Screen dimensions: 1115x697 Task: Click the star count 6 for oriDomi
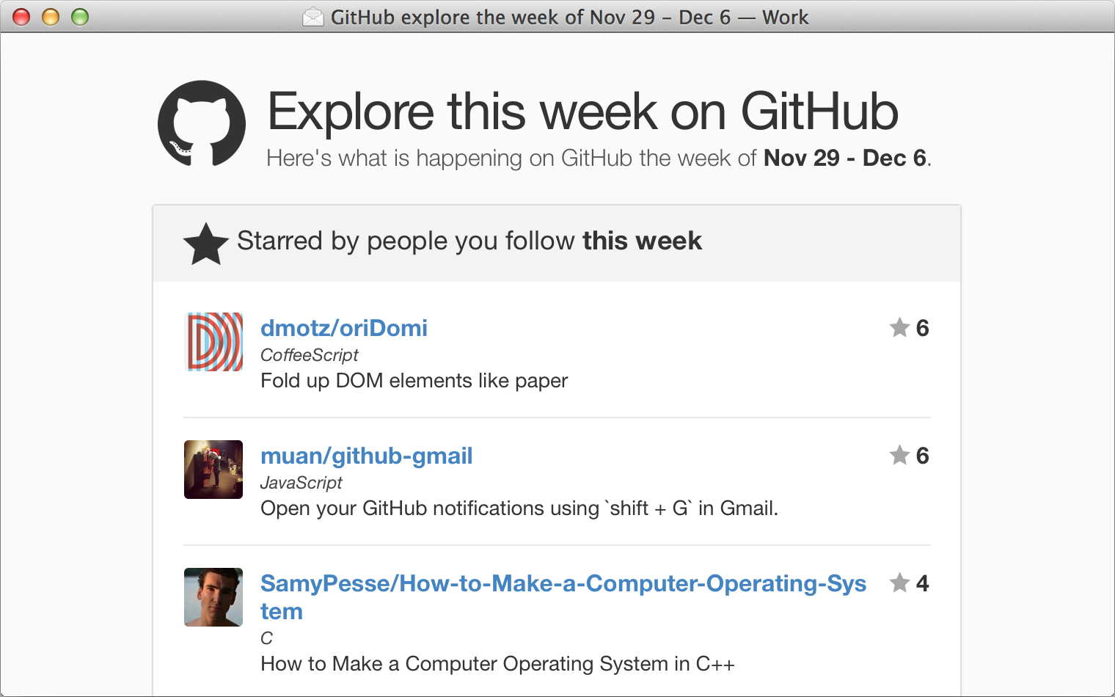pyautogui.click(x=923, y=328)
